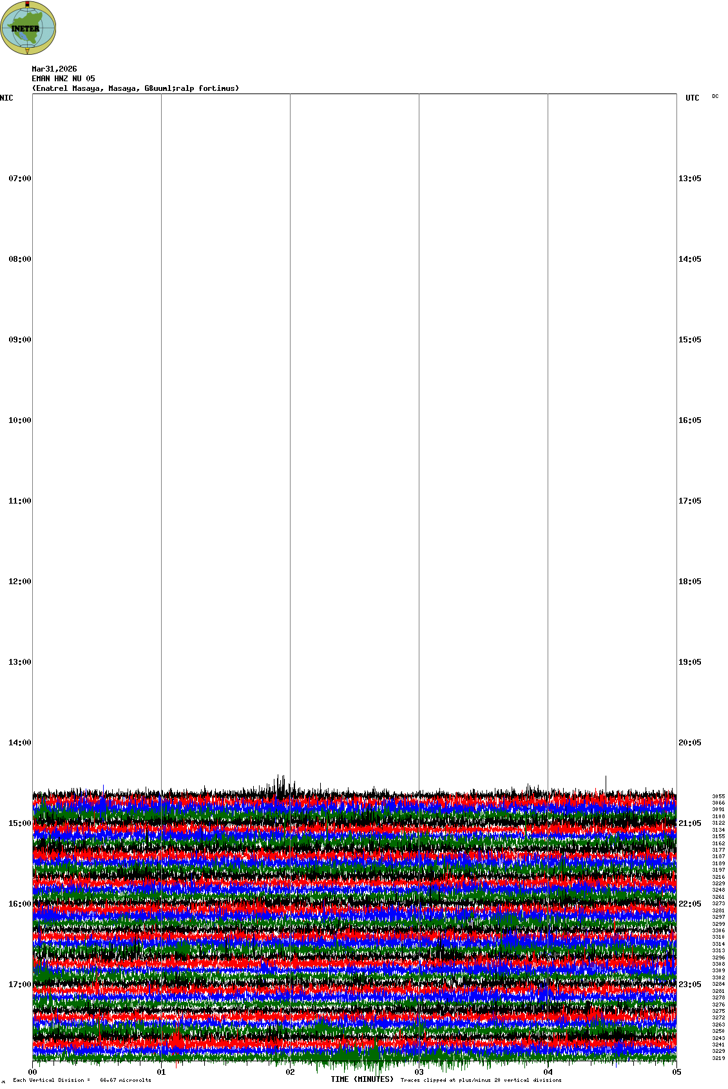Image resolution: width=728 pixels, height=1089 pixels.
Task: Click the Mar31,2026 date text
Action: [x=54, y=69]
